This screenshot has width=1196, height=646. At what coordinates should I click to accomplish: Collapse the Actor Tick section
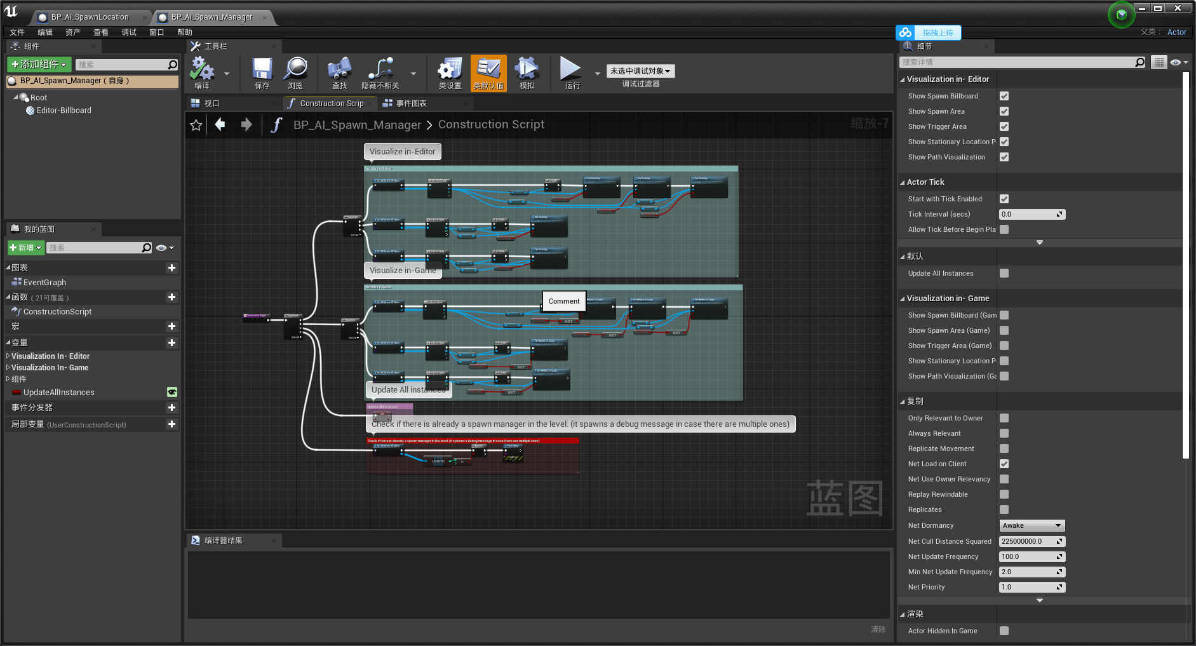tap(903, 182)
